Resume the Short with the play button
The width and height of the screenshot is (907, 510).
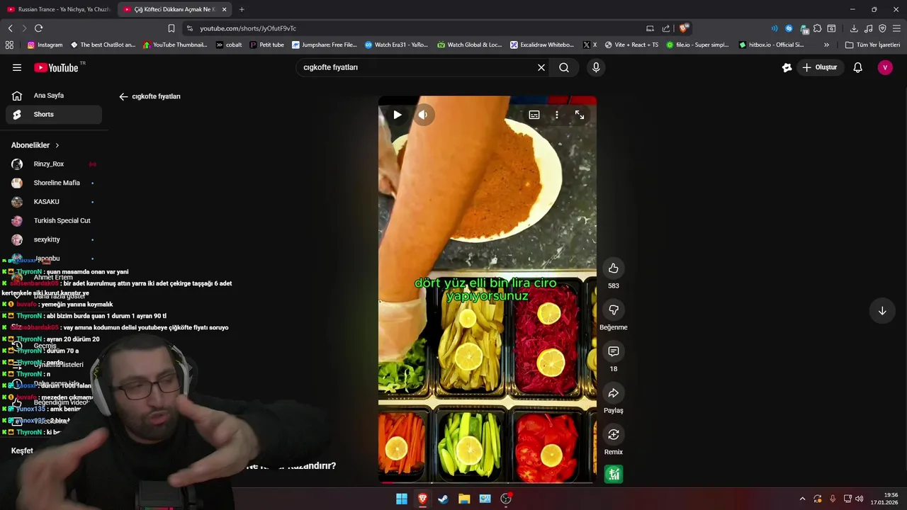pyautogui.click(x=398, y=115)
